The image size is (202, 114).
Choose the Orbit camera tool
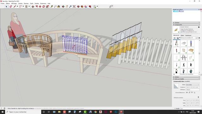click(63, 7)
